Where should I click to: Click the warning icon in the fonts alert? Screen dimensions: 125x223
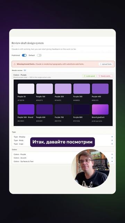click(x=15, y=64)
